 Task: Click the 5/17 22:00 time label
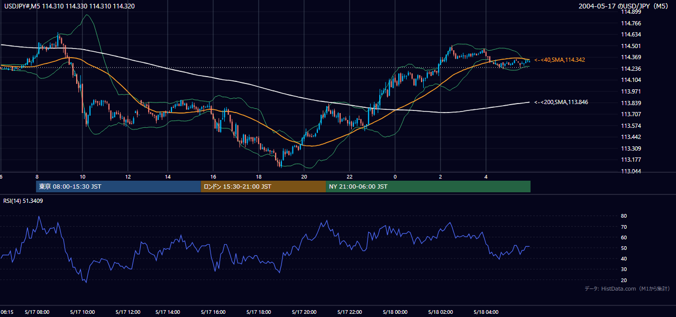point(350,312)
